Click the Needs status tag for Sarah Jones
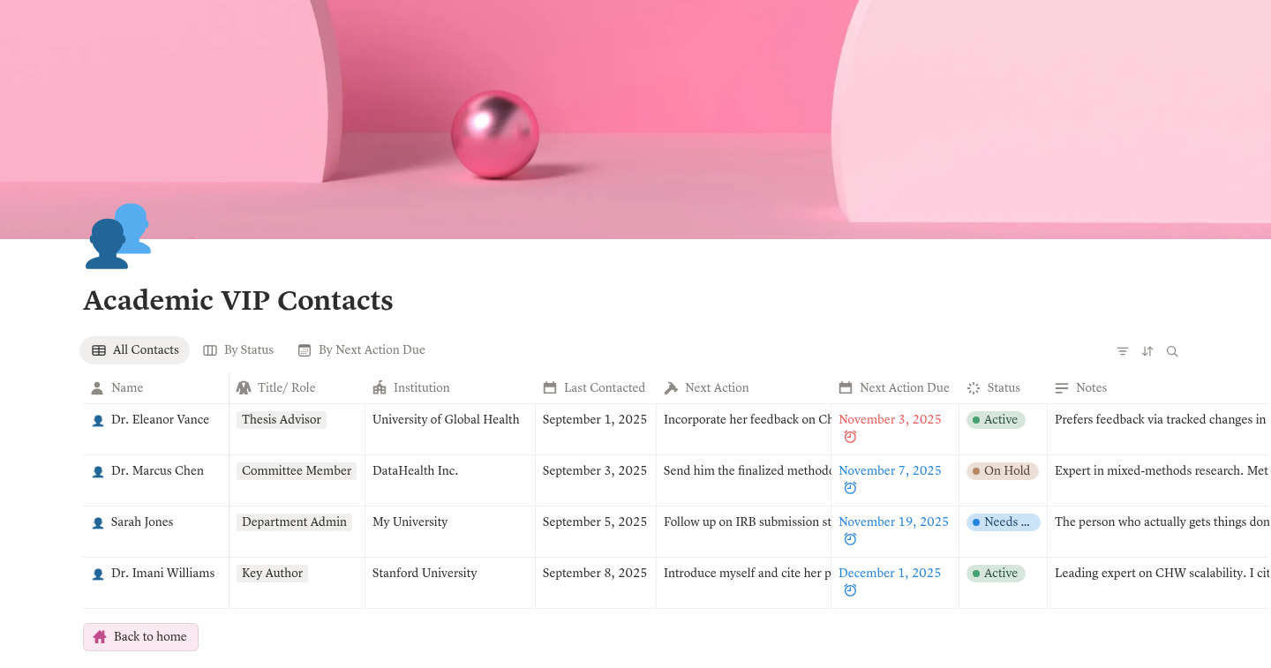This screenshot has width=1271, height=668. pos(1003,522)
